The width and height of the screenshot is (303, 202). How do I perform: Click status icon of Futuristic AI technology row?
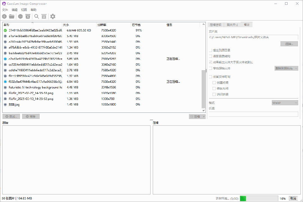pos(5,88)
